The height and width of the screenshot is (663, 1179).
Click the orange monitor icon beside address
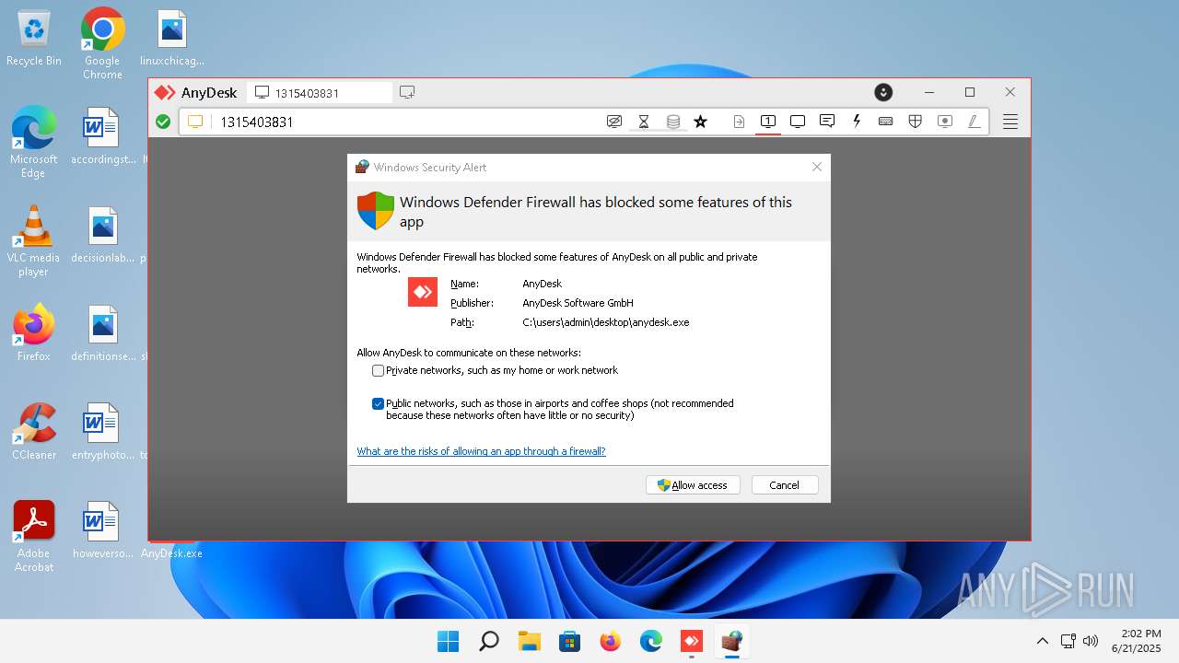tap(195, 122)
